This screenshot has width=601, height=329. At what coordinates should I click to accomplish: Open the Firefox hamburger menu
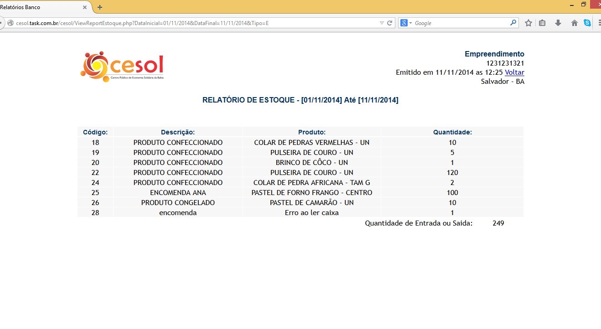coord(599,23)
